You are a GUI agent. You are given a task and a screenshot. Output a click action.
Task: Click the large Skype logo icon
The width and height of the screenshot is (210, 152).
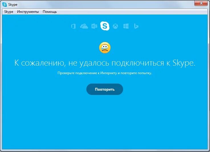[105, 26]
